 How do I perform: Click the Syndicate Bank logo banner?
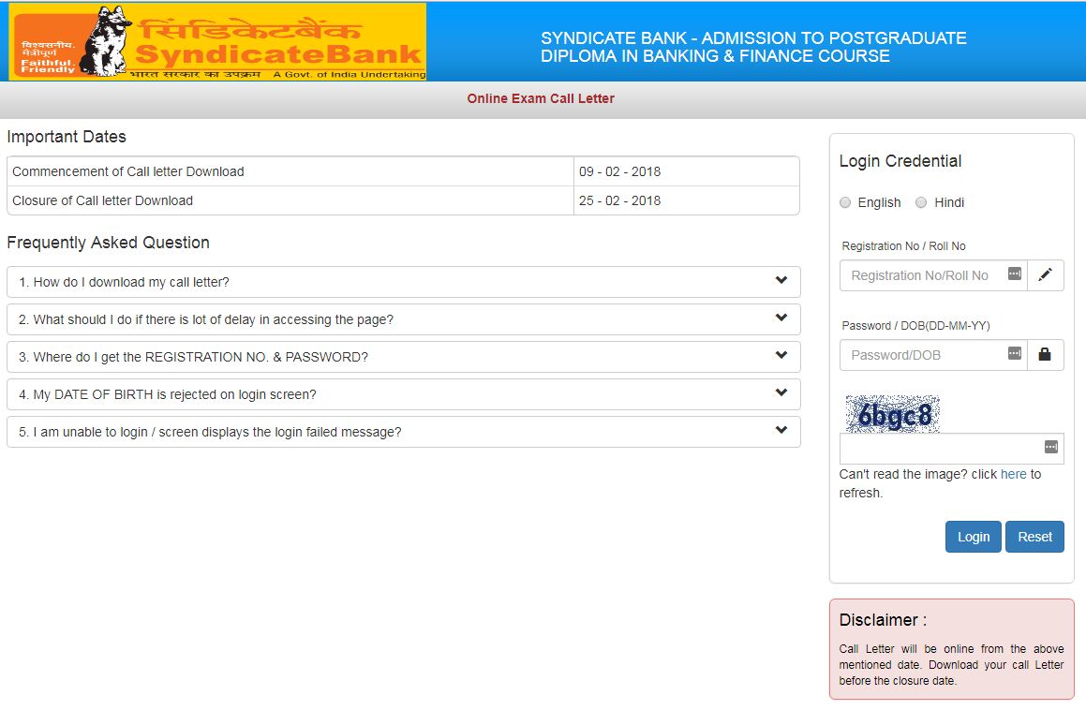[217, 41]
